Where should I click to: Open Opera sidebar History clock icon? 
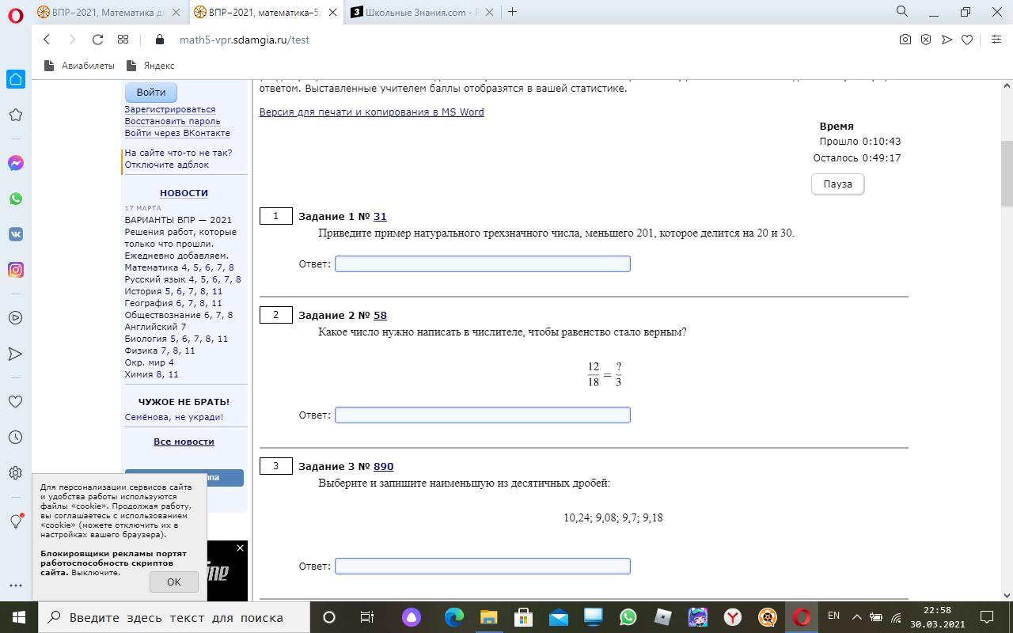point(16,438)
